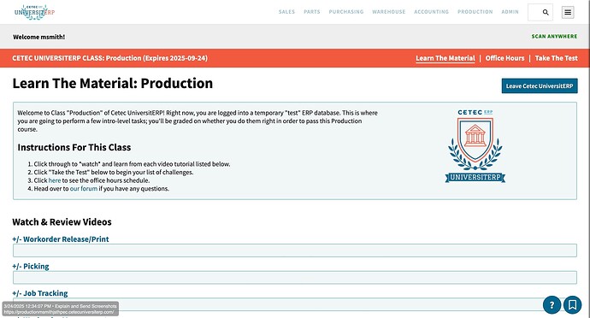
Task: Click the bookmark icon button
Action: 572,304
